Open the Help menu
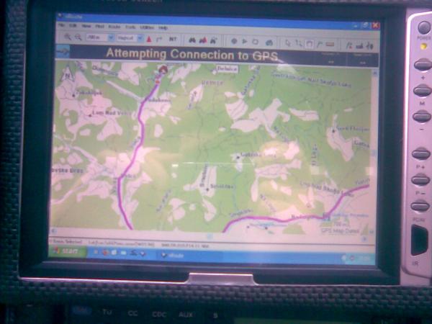The image size is (432, 324). pos(163,27)
